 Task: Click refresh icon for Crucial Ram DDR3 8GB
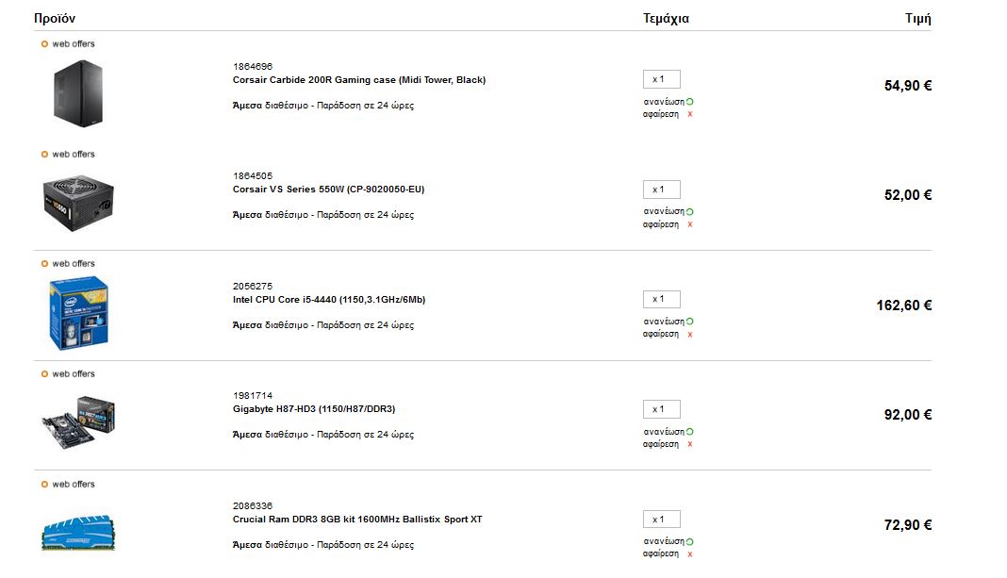tap(690, 541)
